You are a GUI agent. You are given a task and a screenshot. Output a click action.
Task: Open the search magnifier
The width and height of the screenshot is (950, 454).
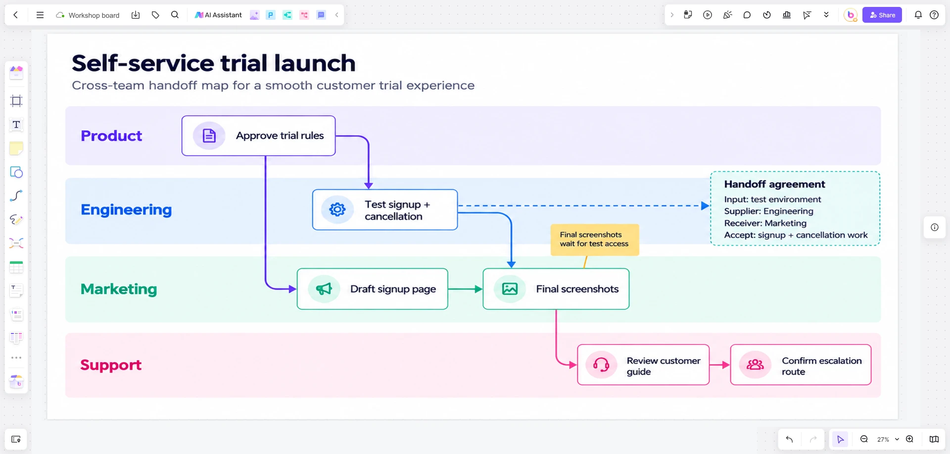point(175,15)
